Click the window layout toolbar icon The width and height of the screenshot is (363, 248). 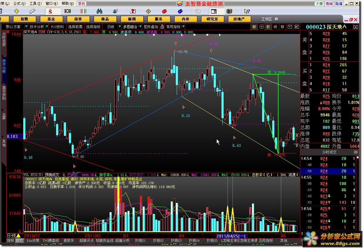214,11
